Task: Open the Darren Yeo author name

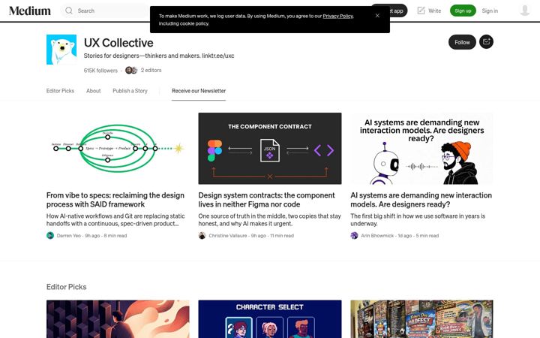Action: click(68, 236)
